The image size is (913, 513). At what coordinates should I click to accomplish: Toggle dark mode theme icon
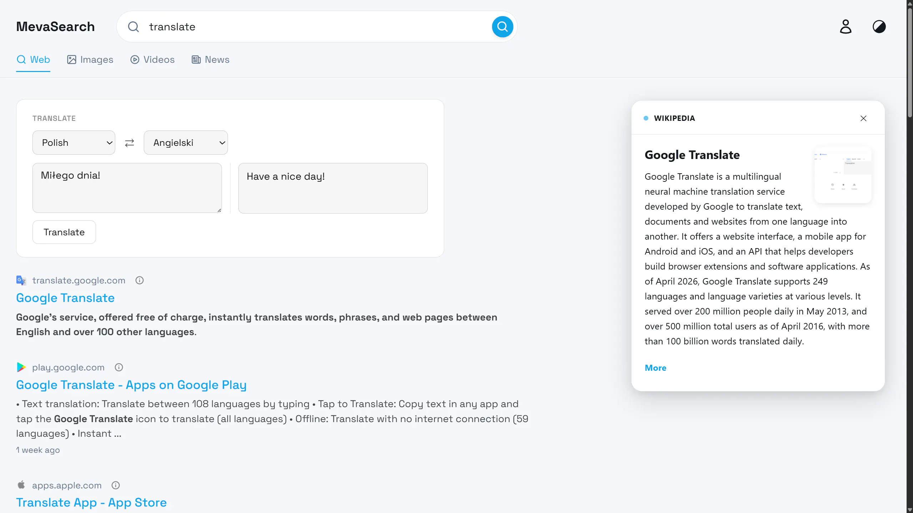point(879,27)
